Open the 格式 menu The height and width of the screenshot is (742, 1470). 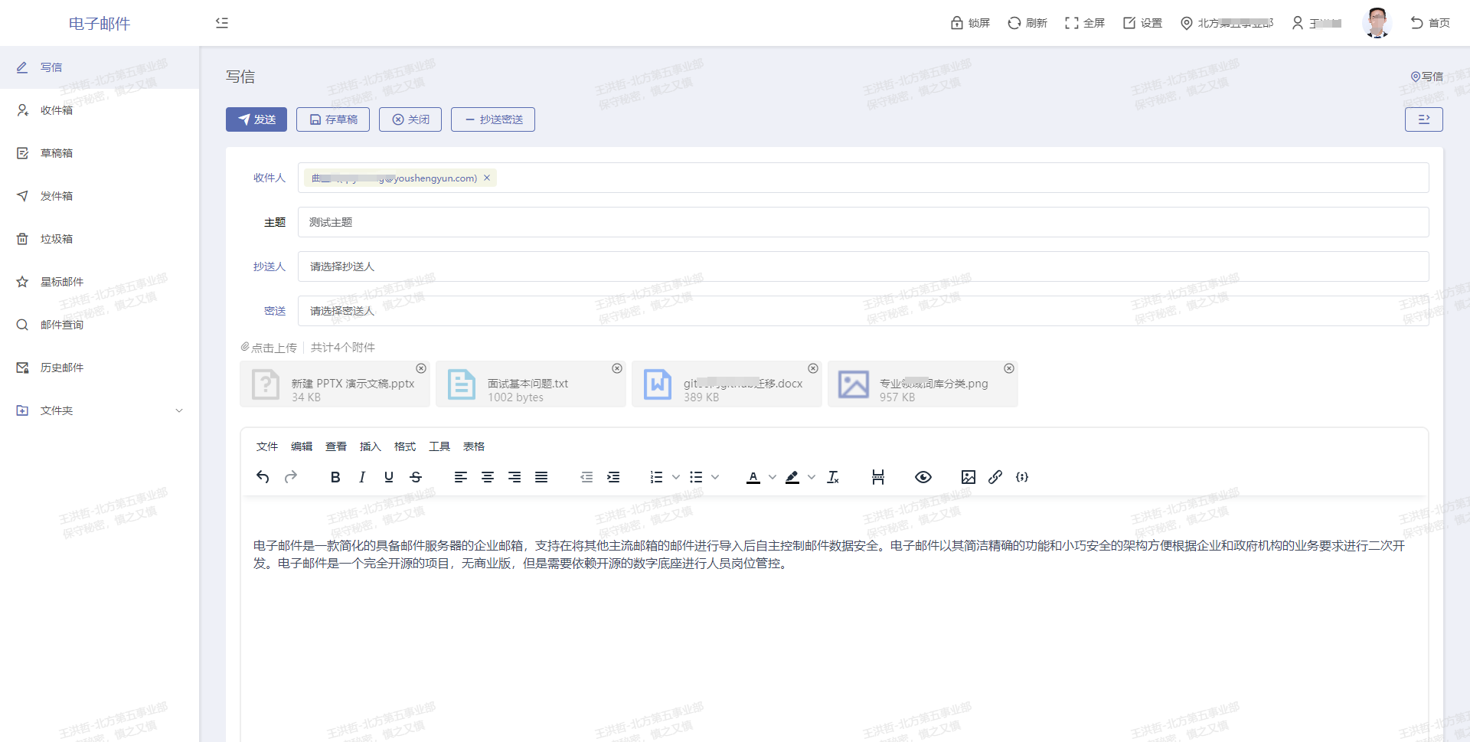pos(404,446)
